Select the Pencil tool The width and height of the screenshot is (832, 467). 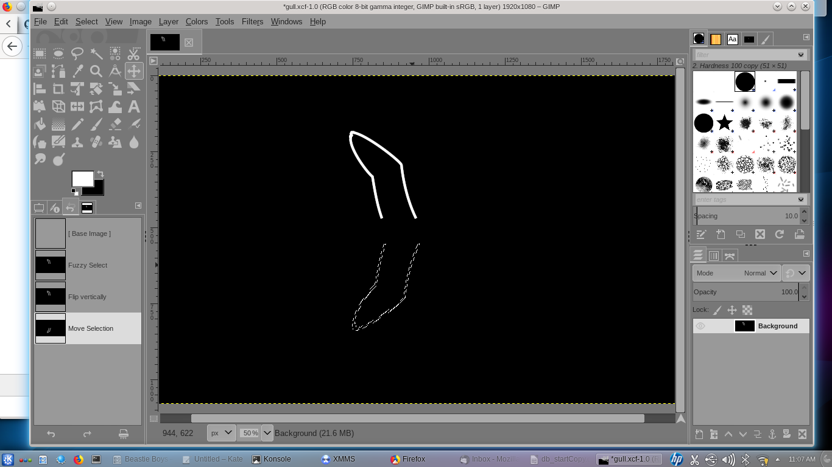click(77, 124)
